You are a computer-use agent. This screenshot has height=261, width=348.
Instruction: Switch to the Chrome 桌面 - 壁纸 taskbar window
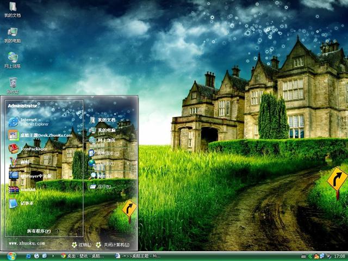pyautogui.click(x=83, y=256)
